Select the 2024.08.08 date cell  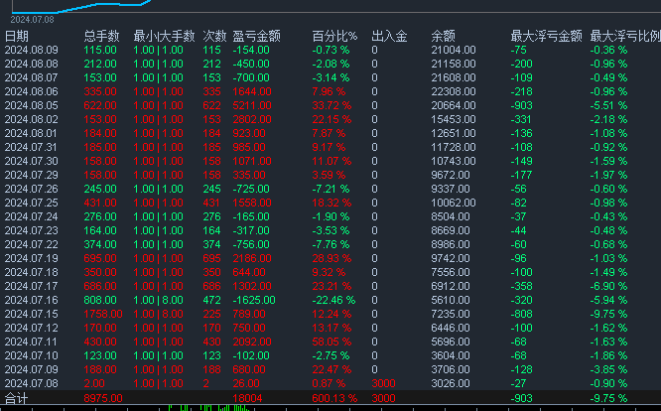(x=31, y=65)
